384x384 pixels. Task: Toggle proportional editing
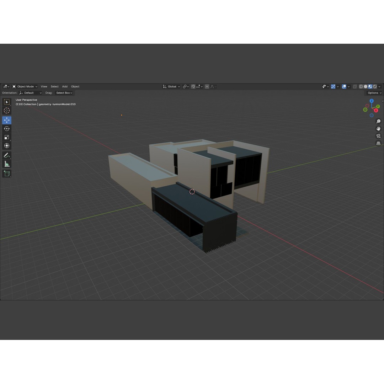(x=207, y=86)
